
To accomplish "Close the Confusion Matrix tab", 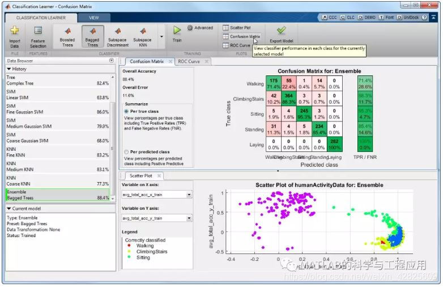I will [171, 61].
